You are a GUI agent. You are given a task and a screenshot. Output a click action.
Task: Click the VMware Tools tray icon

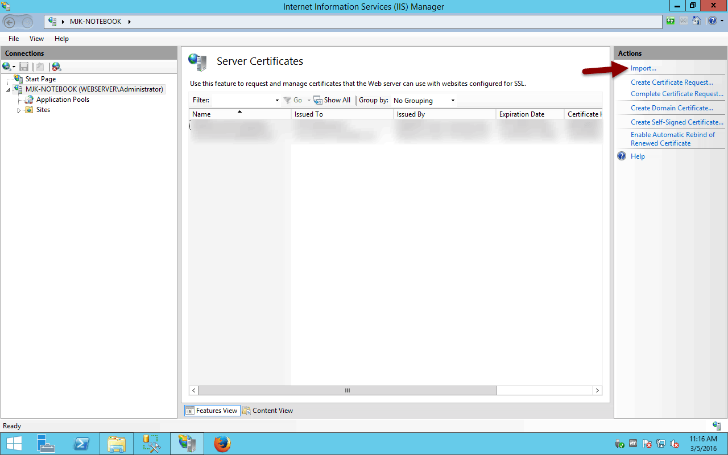point(634,444)
